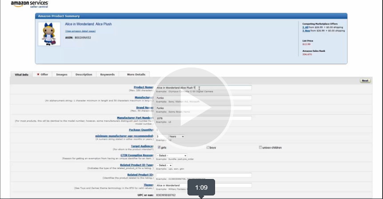Open the Product Name help label link
This screenshot has width=383, height=199.
coord(144,87)
